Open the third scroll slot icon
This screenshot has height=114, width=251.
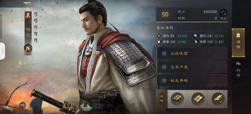[x=218, y=99]
